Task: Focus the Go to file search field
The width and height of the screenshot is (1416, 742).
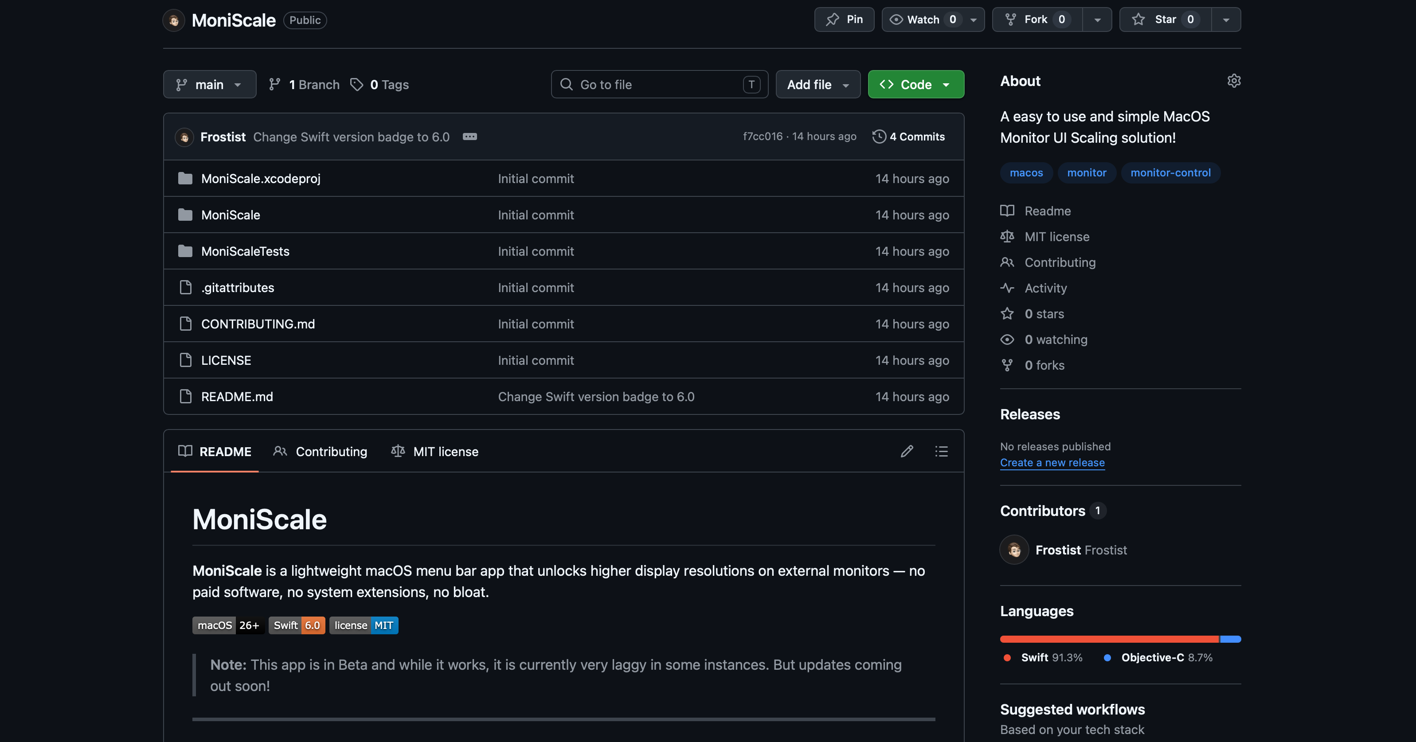Action: [659, 84]
